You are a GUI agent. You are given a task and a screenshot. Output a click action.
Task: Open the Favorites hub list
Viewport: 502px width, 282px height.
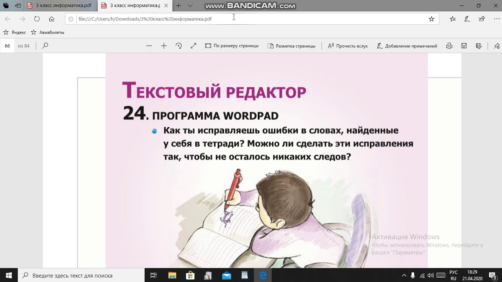click(x=453, y=19)
